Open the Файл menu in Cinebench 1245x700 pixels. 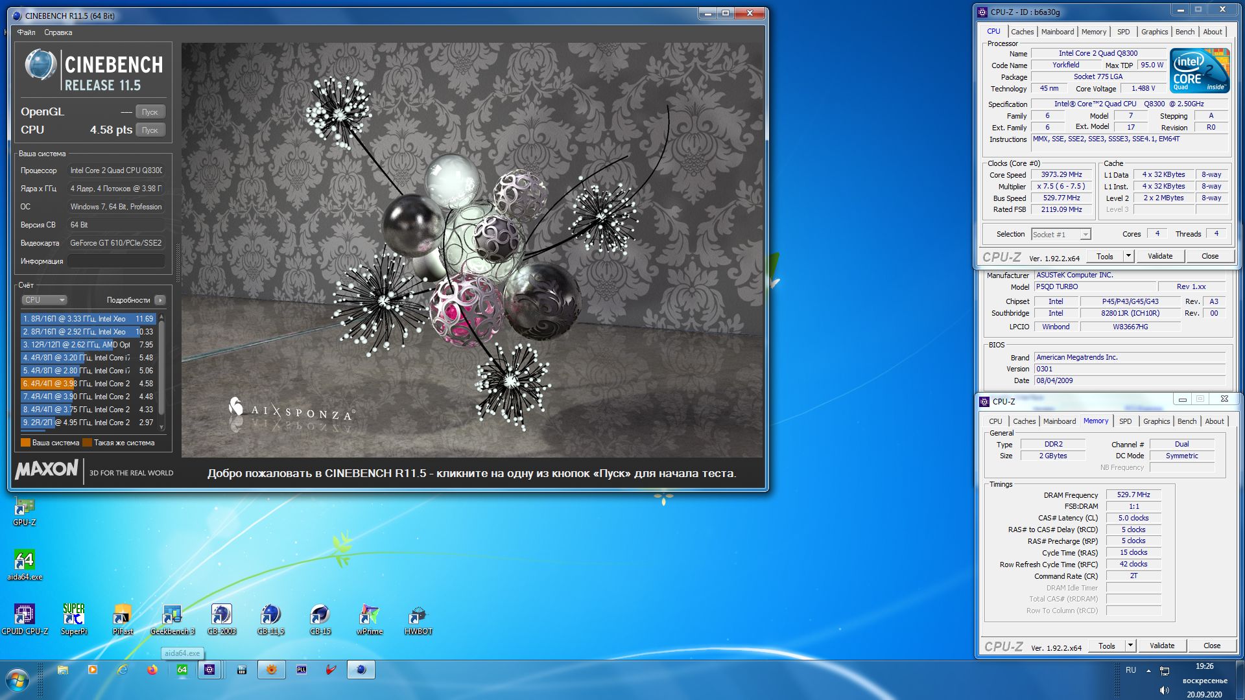click(26, 32)
